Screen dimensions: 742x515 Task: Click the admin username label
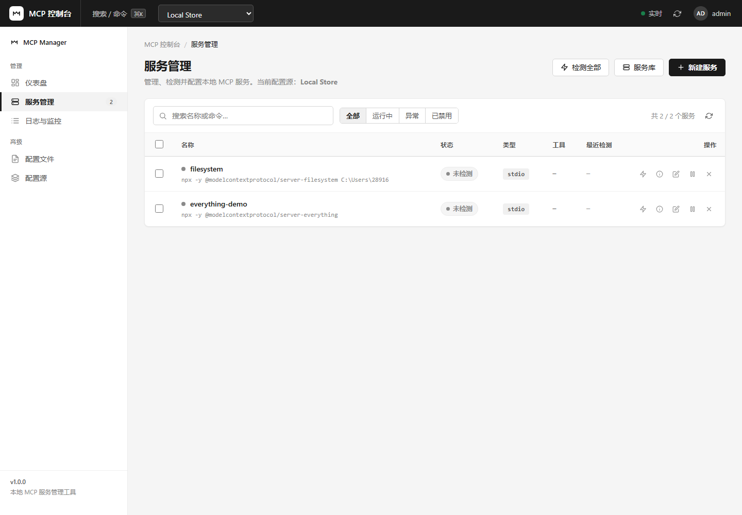[x=721, y=14]
